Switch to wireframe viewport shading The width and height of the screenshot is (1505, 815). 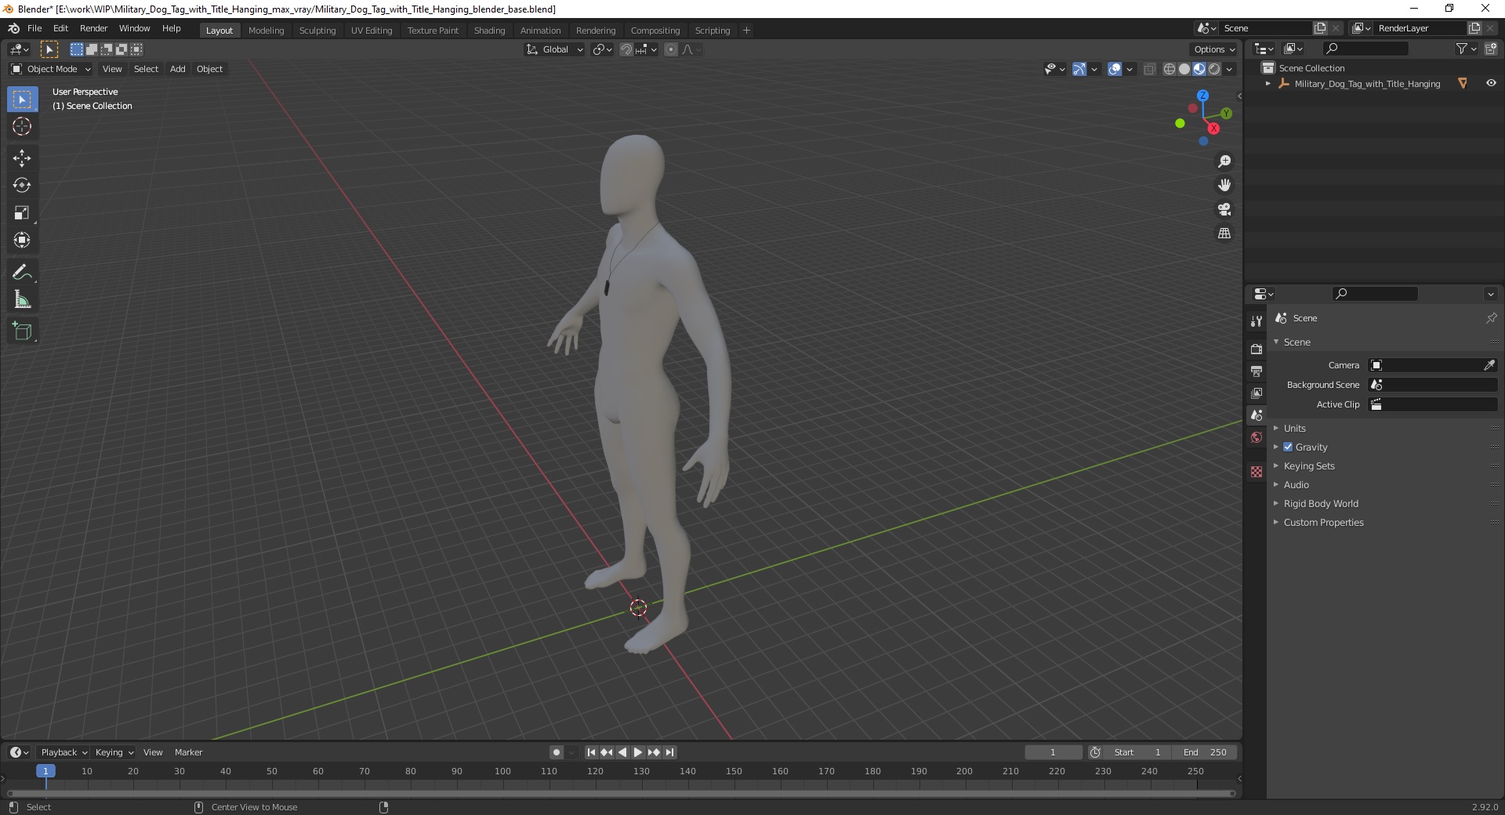coord(1170,69)
